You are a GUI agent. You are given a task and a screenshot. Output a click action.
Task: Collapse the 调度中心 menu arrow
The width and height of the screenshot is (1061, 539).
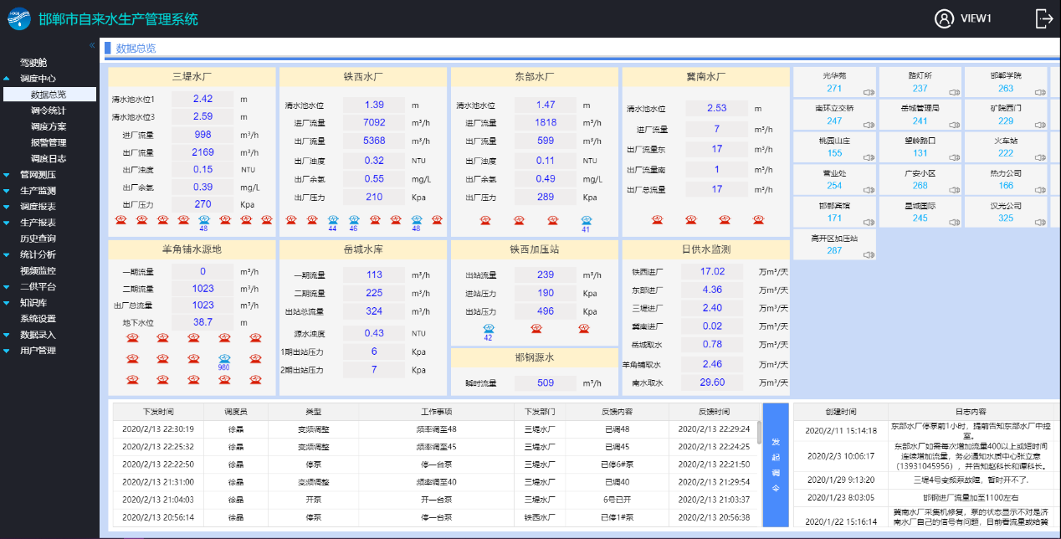(7, 78)
